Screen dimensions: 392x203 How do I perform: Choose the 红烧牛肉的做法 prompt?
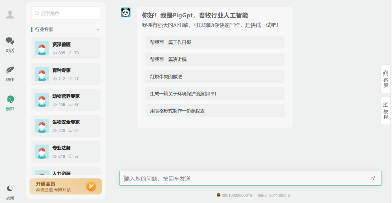coord(215,77)
